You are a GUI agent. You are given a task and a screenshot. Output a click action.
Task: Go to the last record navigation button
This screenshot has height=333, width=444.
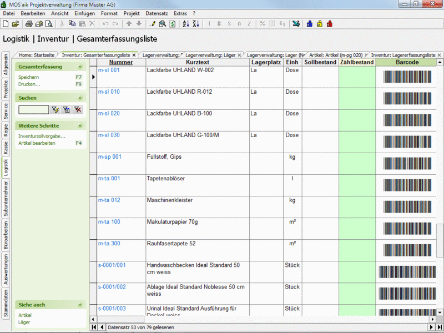click(440, 327)
